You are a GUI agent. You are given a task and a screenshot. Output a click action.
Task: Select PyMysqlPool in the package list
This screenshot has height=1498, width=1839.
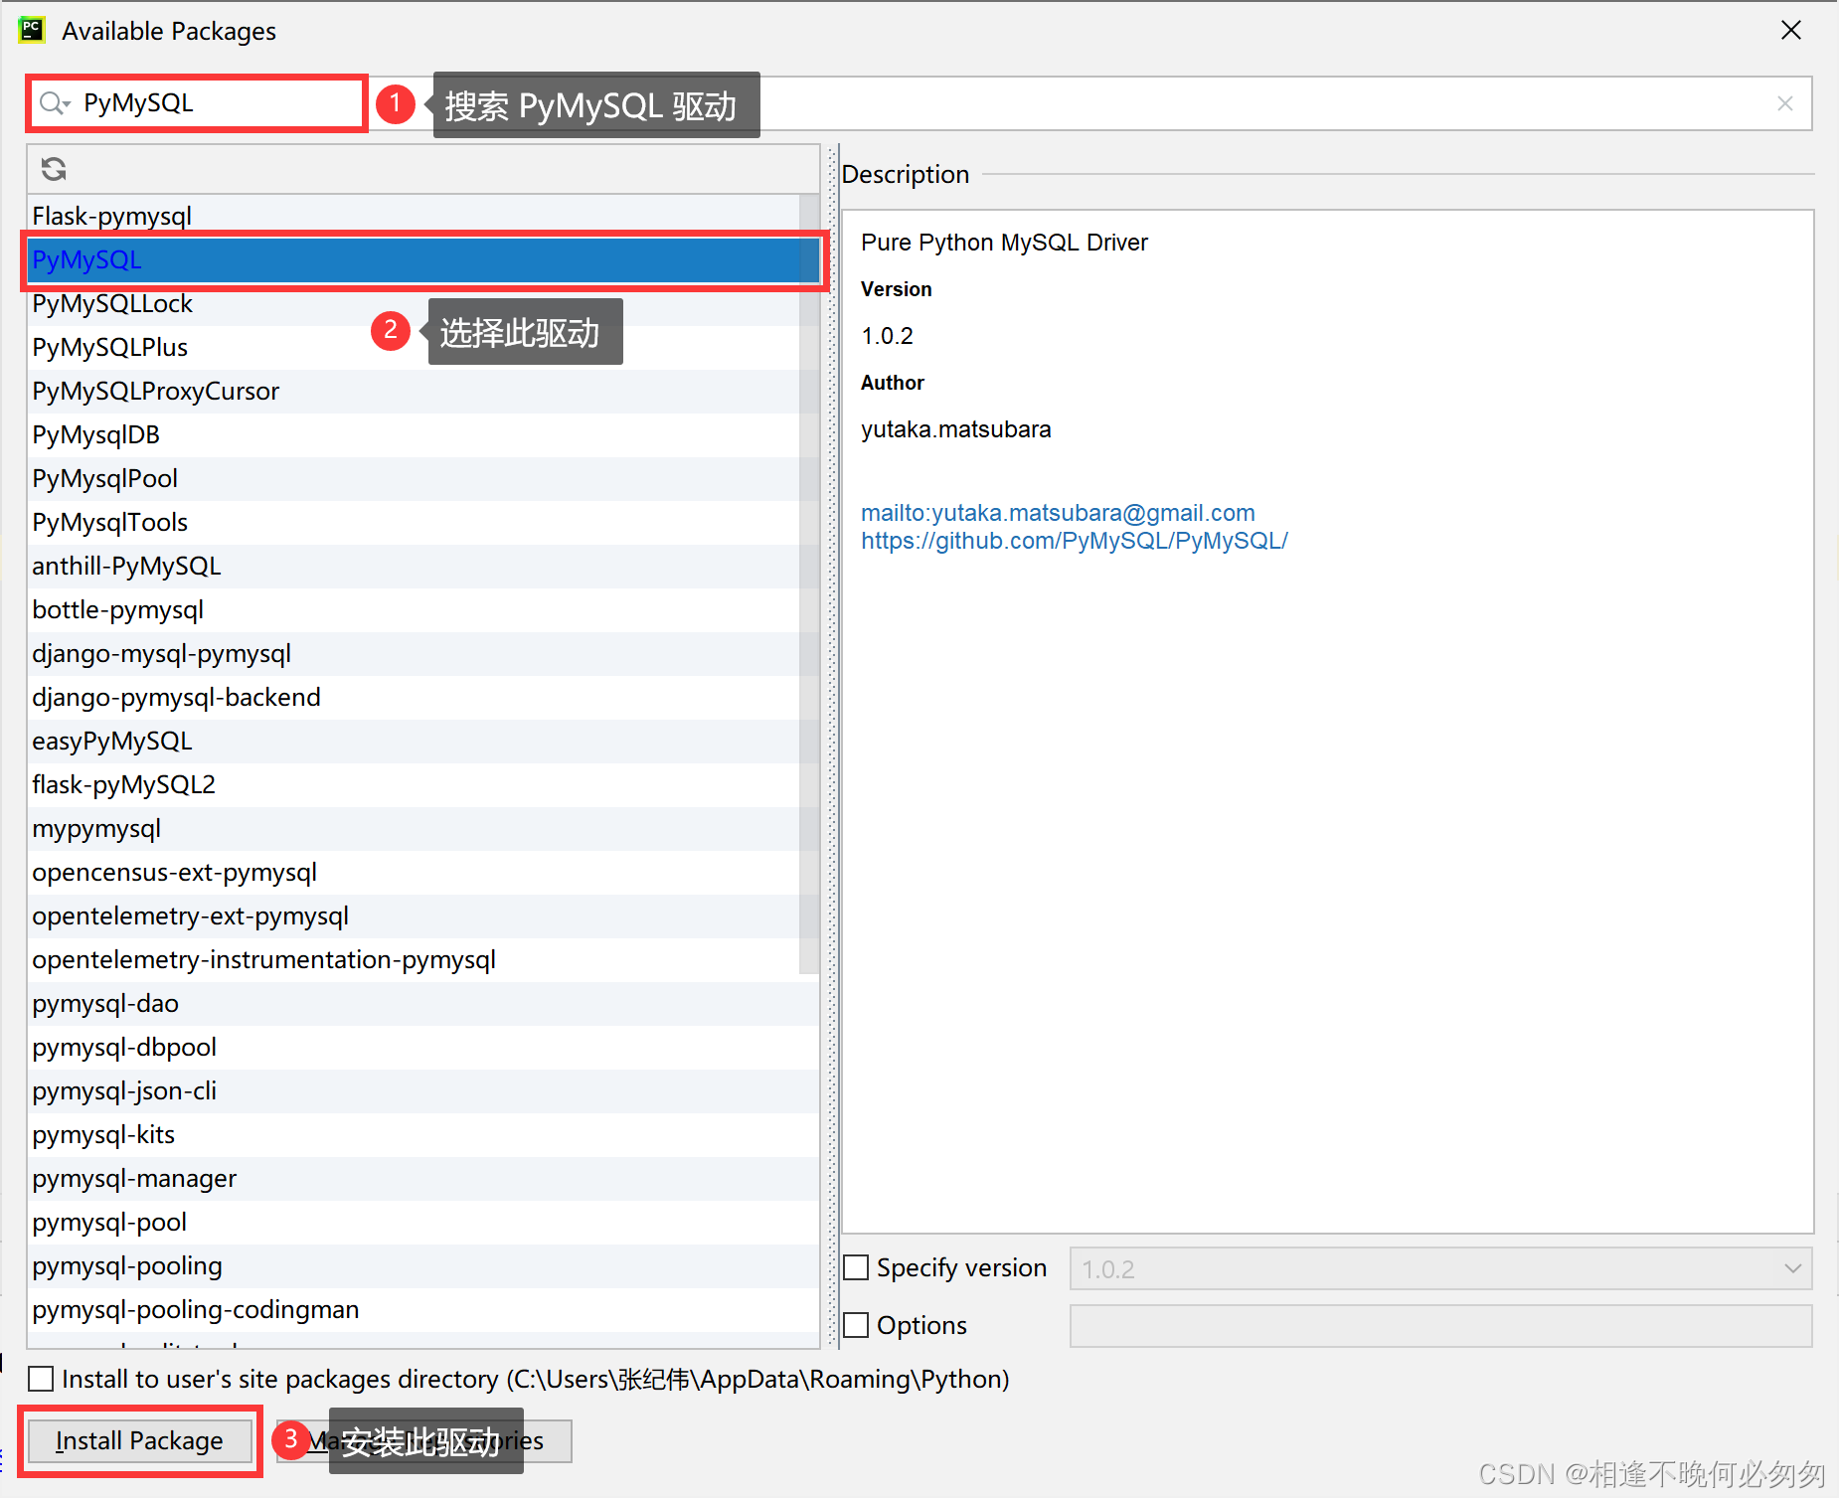click(414, 478)
